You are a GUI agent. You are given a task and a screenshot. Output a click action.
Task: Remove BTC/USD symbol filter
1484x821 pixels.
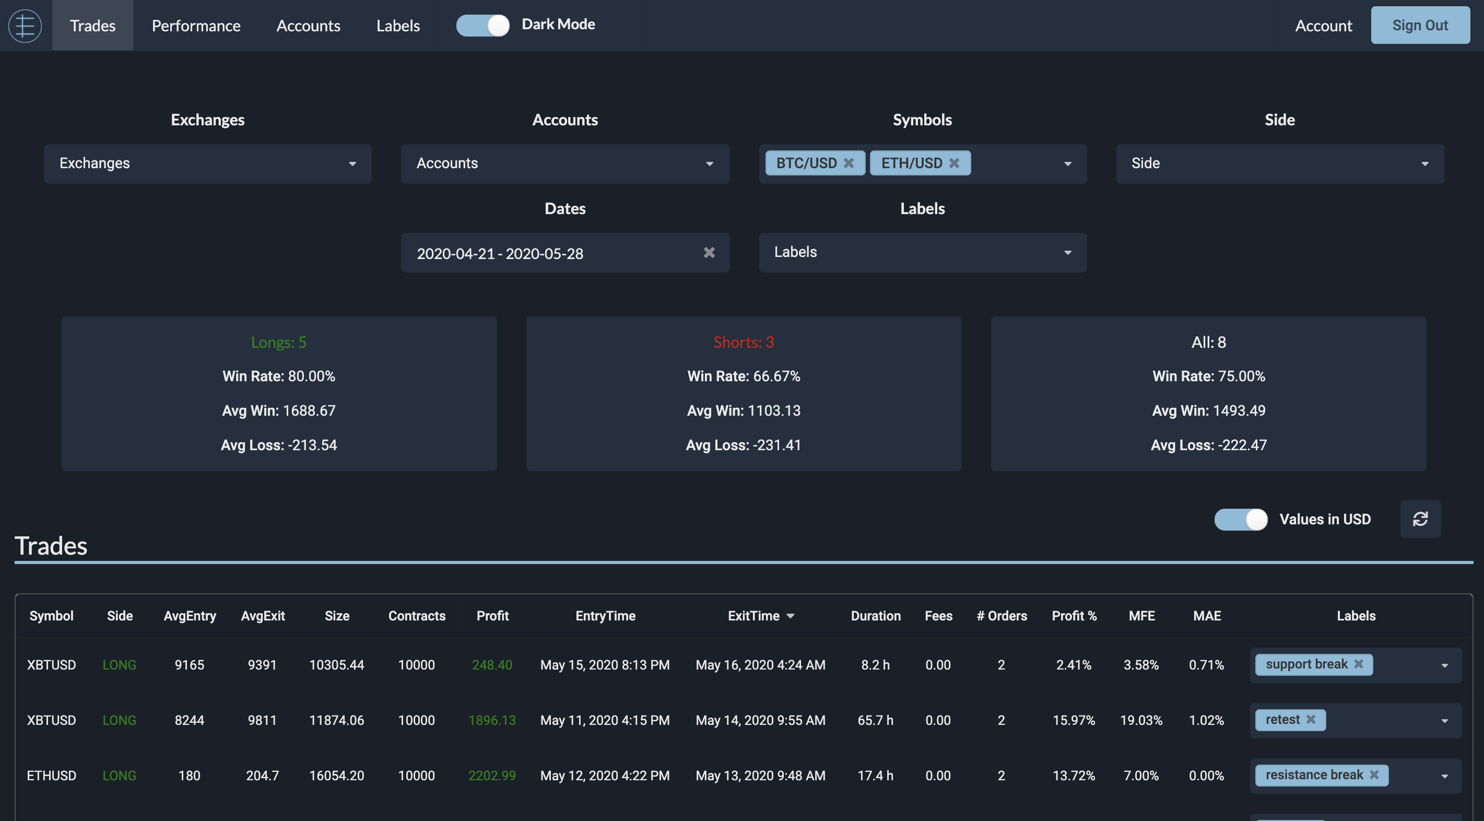(849, 163)
